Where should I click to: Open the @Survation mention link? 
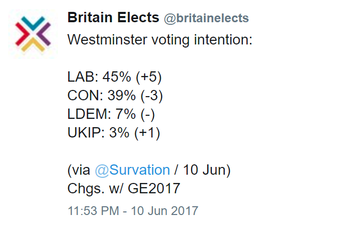point(132,170)
